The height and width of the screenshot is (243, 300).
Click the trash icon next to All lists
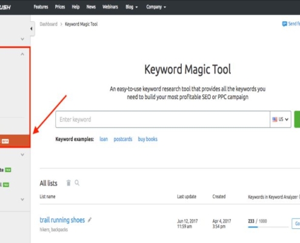[68, 183]
